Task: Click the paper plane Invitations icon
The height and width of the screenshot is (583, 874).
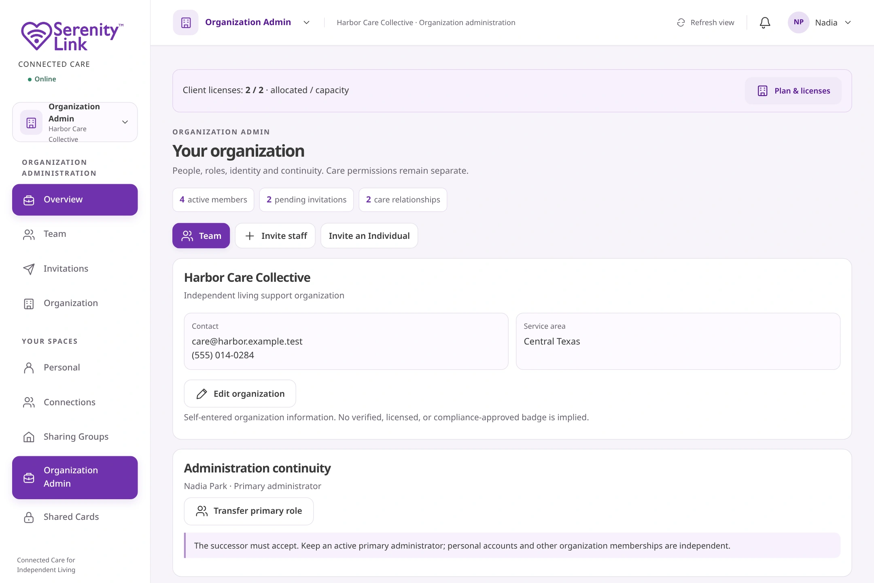Action: pyautogui.click(x=29, y=269)
